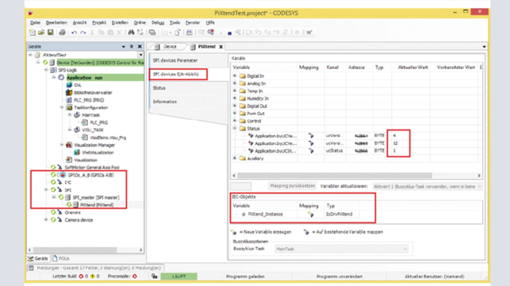Expand the Pwm Out folder
The width and height of the screenshot is (510, 286).
coord(235,114)
